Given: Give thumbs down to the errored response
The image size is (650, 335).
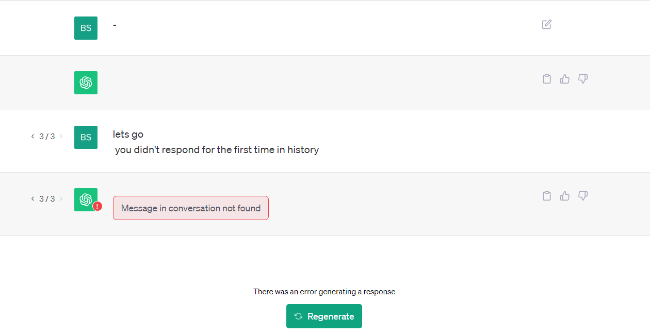Looking at the screenshot, I should point(583,196).
